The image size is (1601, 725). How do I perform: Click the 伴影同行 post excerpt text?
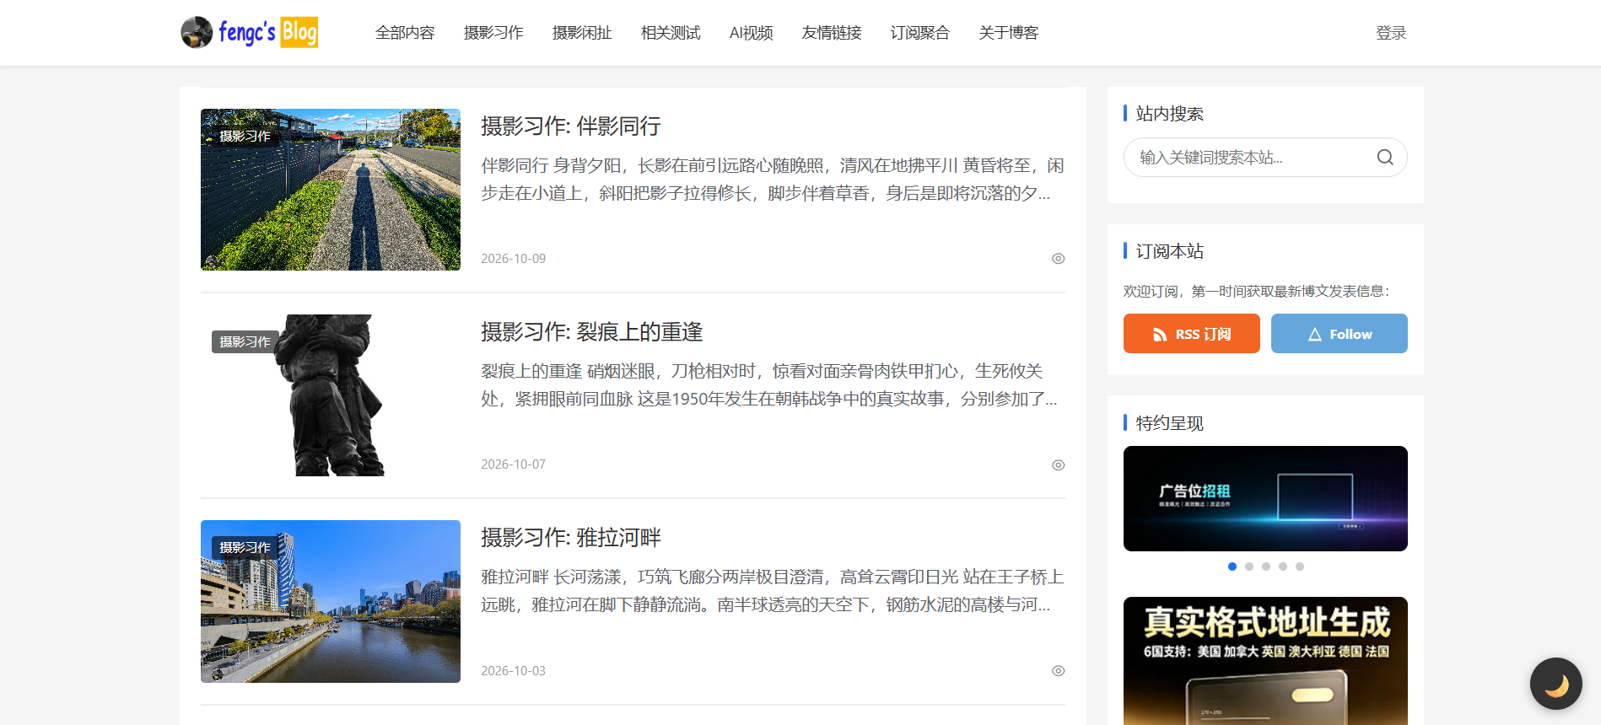[x=773, y=180]
